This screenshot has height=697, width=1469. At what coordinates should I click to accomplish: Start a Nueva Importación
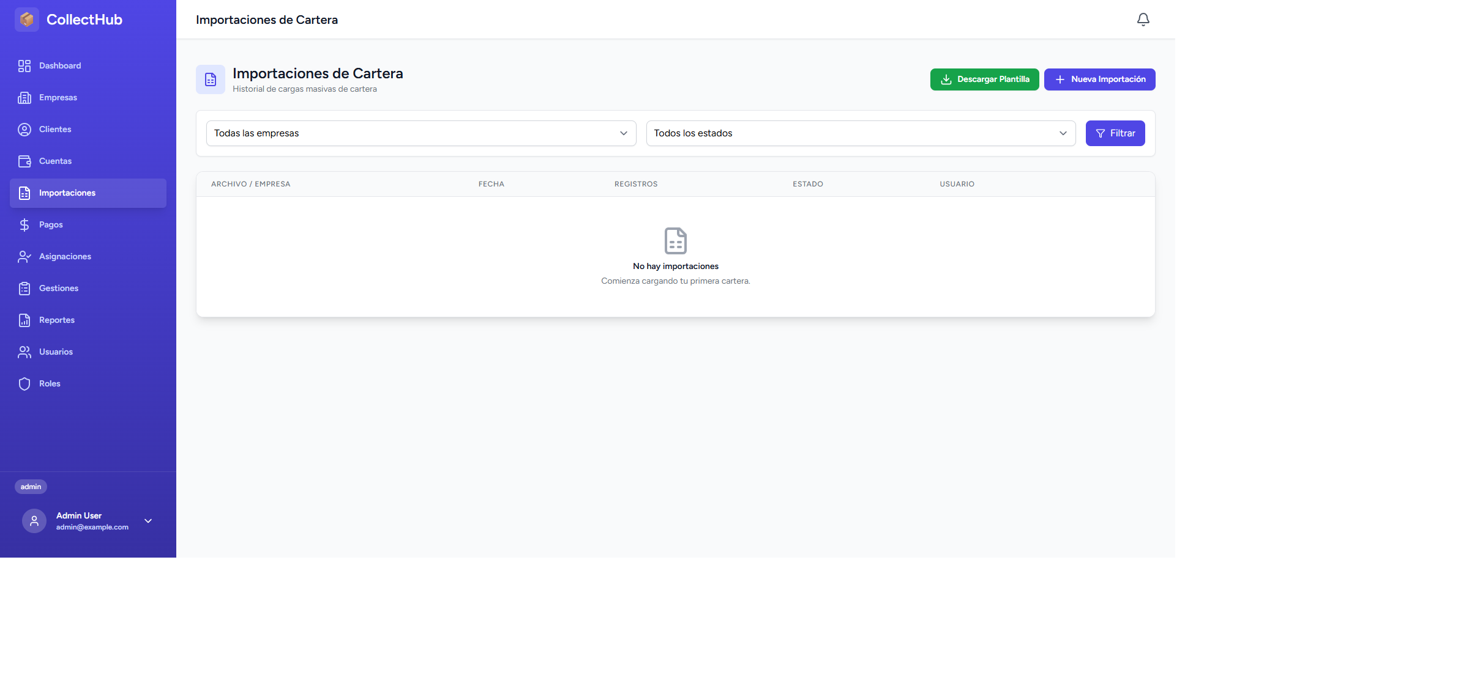[x=1100, y=79]
